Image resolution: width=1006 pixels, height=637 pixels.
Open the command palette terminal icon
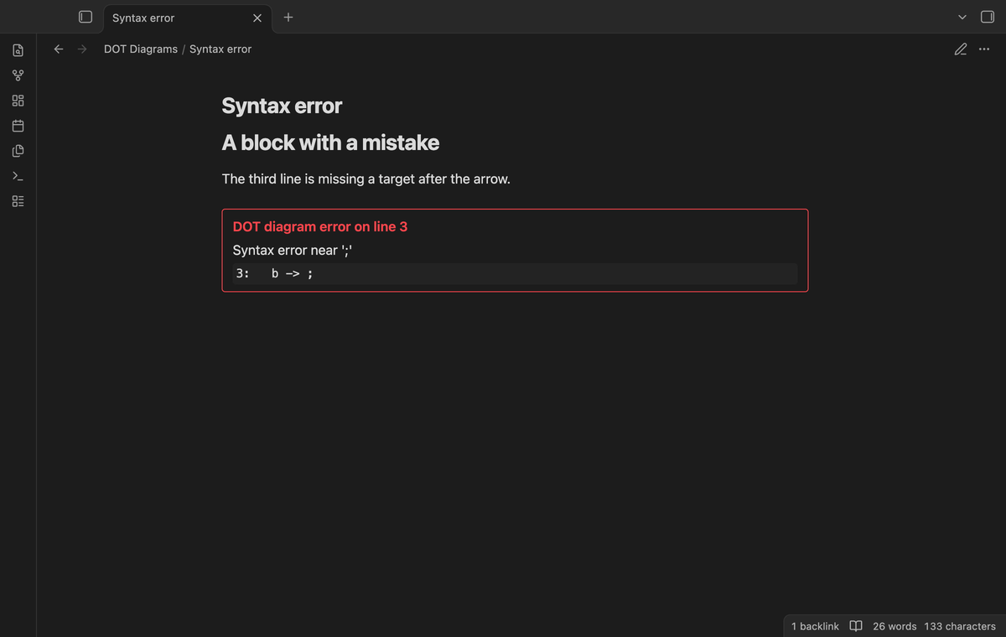18,177
